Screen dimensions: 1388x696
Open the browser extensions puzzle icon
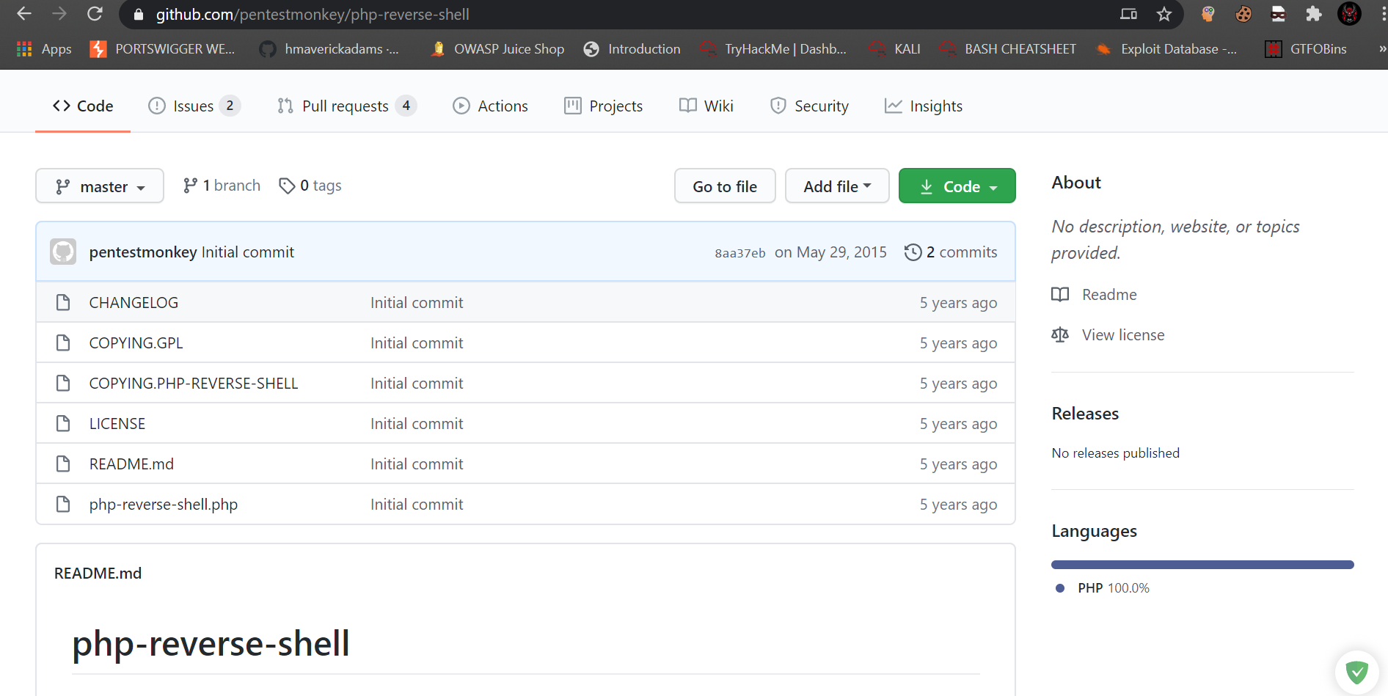(x=1314, y=14)
